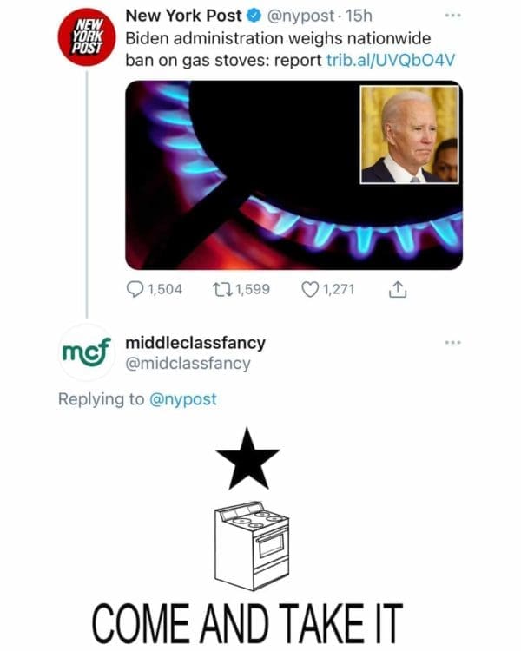Click the stove drawing in the reply image
Viewport: 521px width, 651px height.
tap(251, 544)
